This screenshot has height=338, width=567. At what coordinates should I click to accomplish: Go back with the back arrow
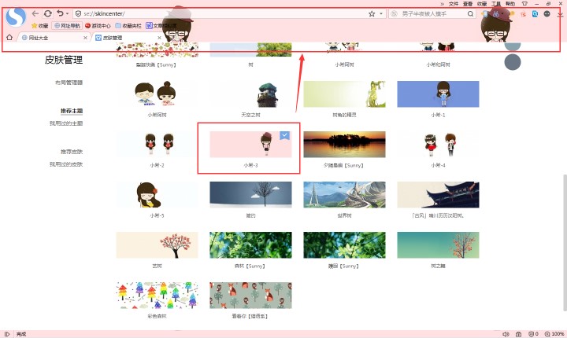click(x=35, y=13)
